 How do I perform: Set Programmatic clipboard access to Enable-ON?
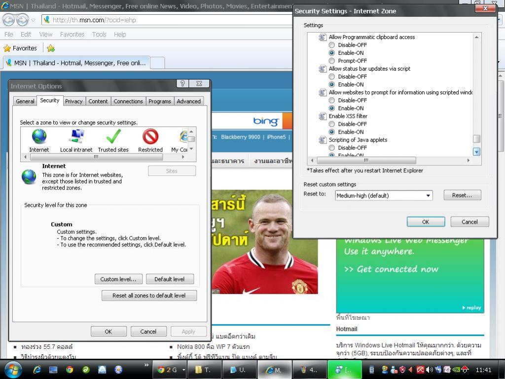pos(332,53)
